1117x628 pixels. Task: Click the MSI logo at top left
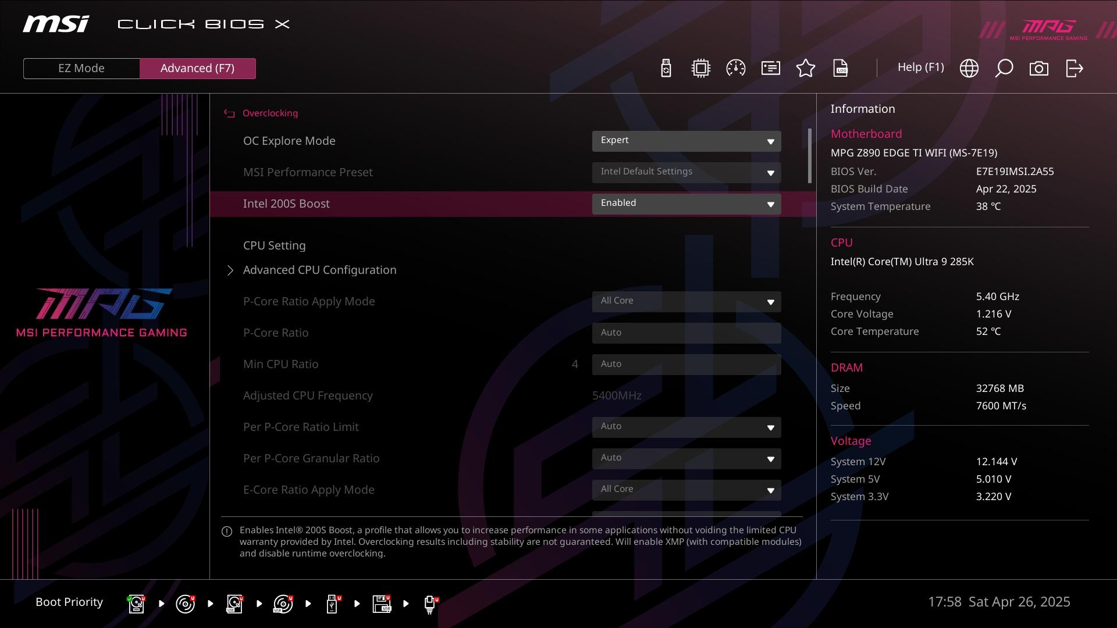coord(56,24)
